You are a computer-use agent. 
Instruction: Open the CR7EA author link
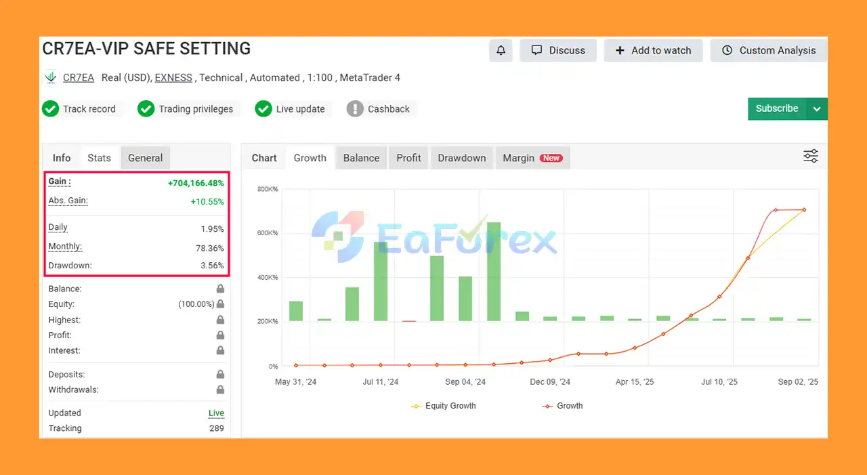[x=79, y=78]
